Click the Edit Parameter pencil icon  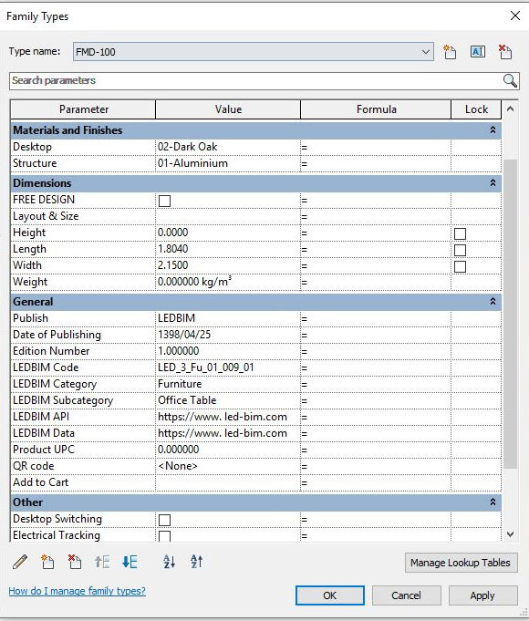(20, 562)
